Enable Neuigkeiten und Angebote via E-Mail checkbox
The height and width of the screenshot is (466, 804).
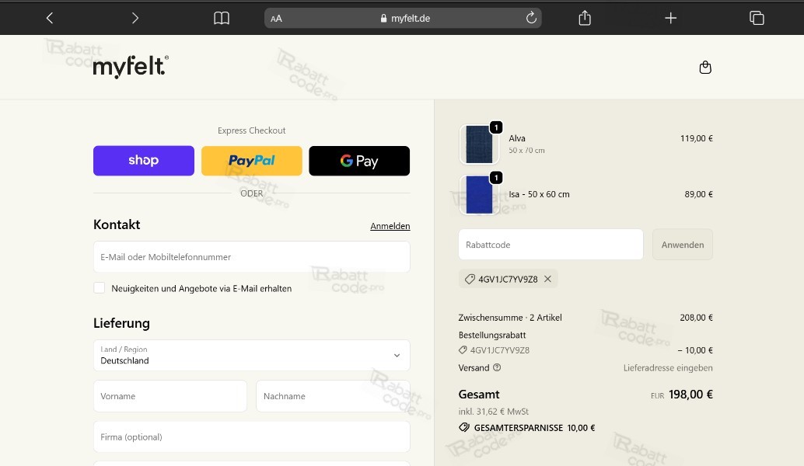100,288
